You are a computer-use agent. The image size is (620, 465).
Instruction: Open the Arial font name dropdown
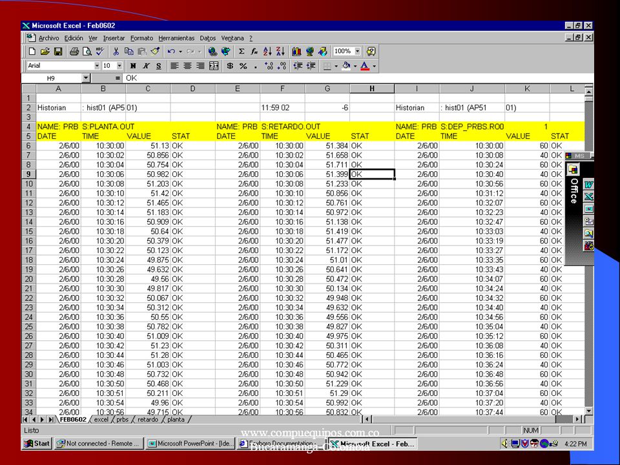[x=97, y=66]
